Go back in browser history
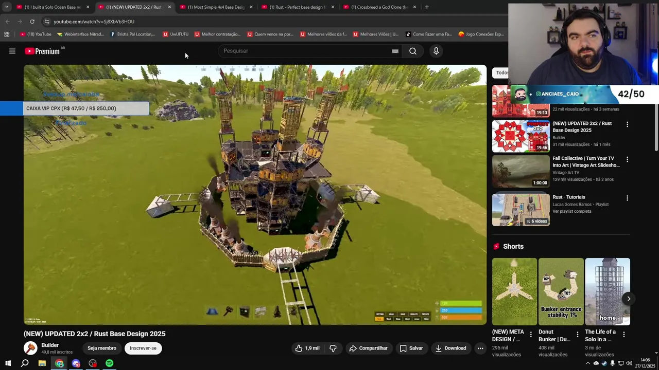 (7, 22)
